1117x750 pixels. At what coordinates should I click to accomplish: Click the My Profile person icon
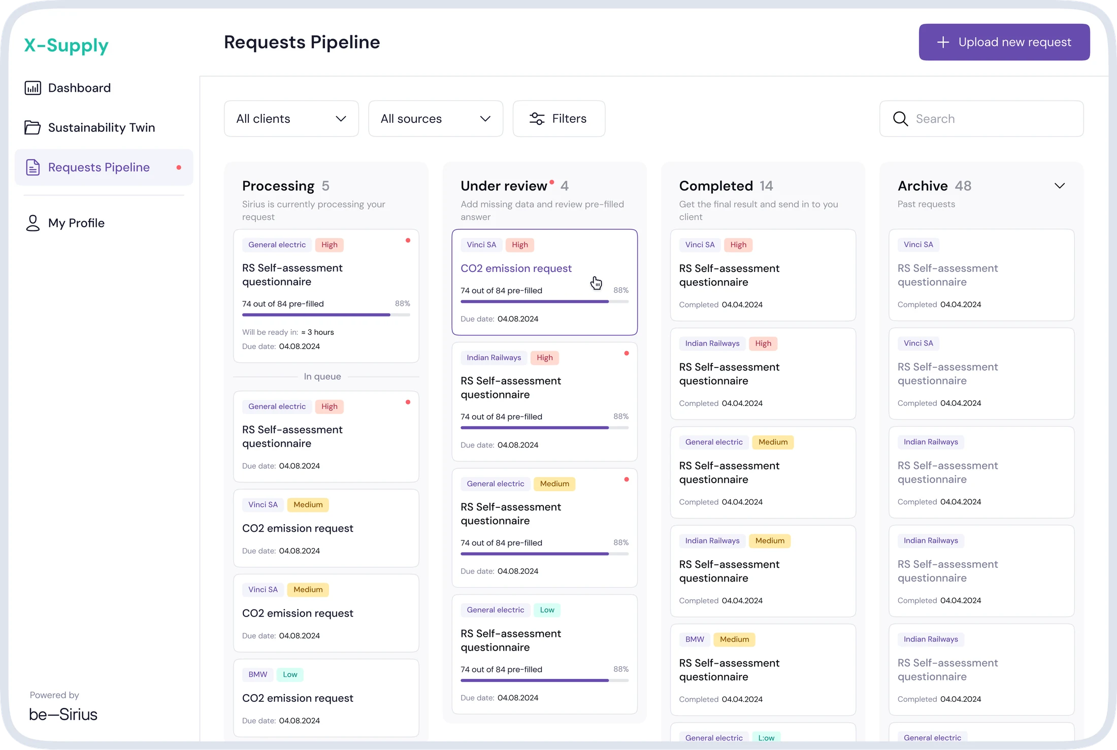pyautogui.click(x=32, y=223)
